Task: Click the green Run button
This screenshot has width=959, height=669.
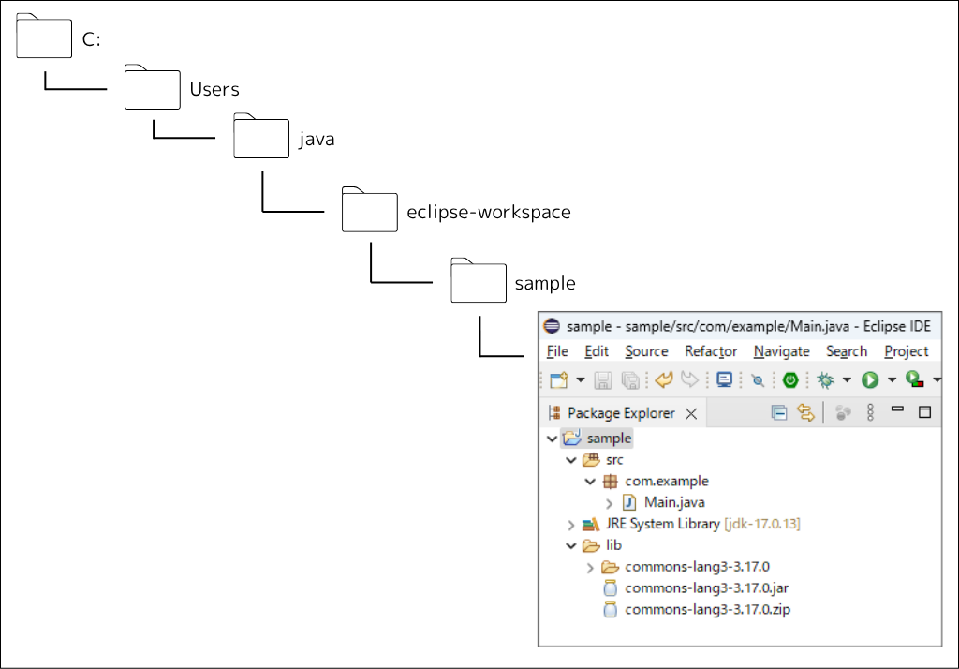Action: (870, 380)
